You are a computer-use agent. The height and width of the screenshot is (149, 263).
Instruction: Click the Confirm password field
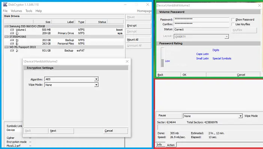pyautogui.click(x=201, y=24)
